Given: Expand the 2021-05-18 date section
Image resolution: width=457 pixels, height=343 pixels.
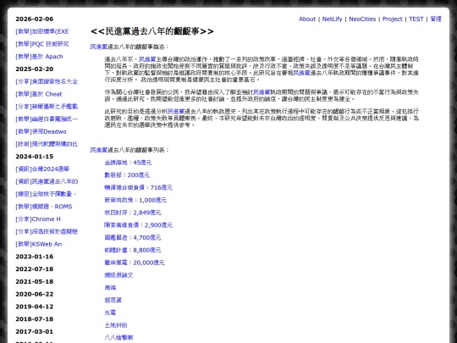Looking at the screenshot, I should coord(35,282).
